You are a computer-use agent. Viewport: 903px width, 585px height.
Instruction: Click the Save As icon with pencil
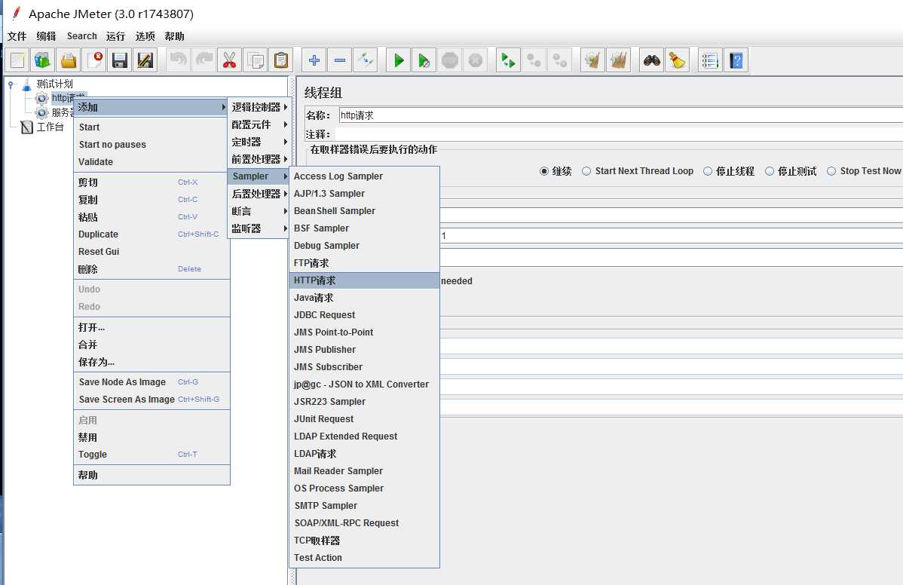[145, 60]
